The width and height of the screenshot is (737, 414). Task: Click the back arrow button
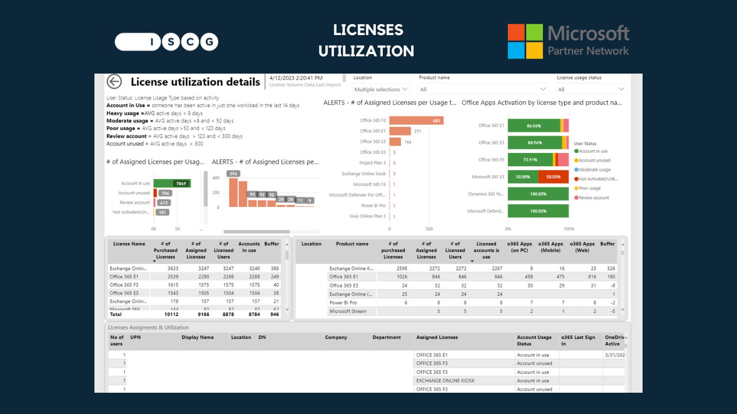[x=115, y=82]
